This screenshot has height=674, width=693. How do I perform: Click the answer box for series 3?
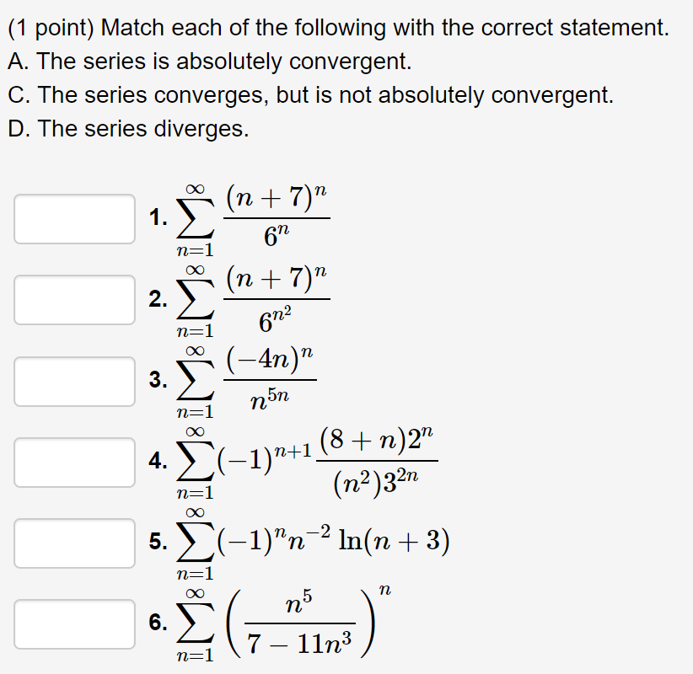(73, 380)
